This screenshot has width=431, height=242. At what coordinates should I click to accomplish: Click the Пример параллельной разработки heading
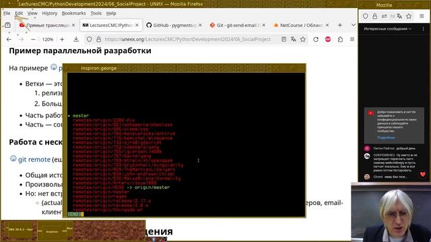pyautogui.click(x=80, y=51)
